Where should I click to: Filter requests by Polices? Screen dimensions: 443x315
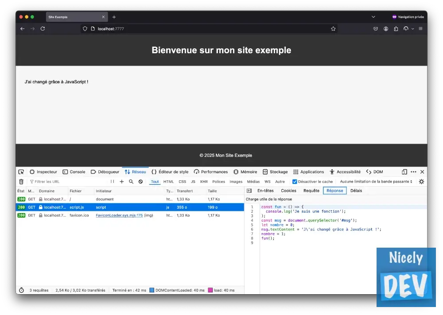coord(219,182)
